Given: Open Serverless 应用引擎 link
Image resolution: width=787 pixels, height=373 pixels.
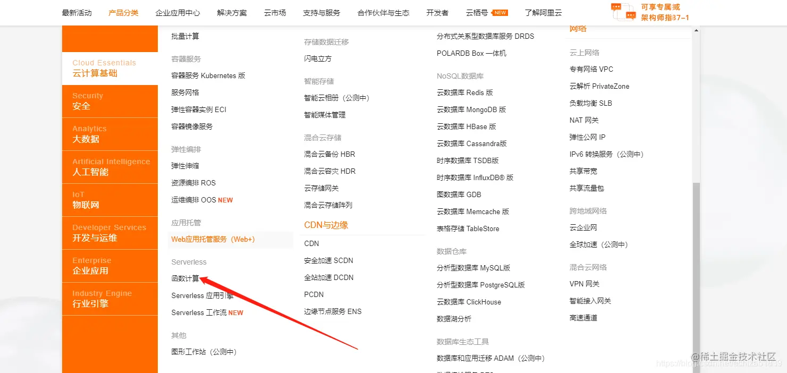Looking at the screenshot, I should pos(202,295).
